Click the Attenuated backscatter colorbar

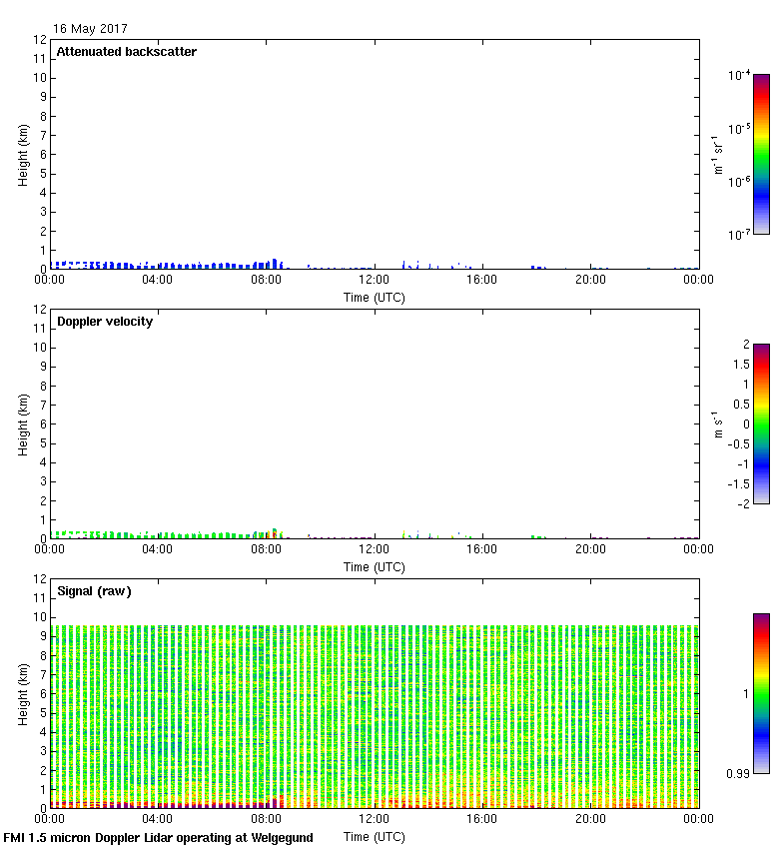coord(761,154)
